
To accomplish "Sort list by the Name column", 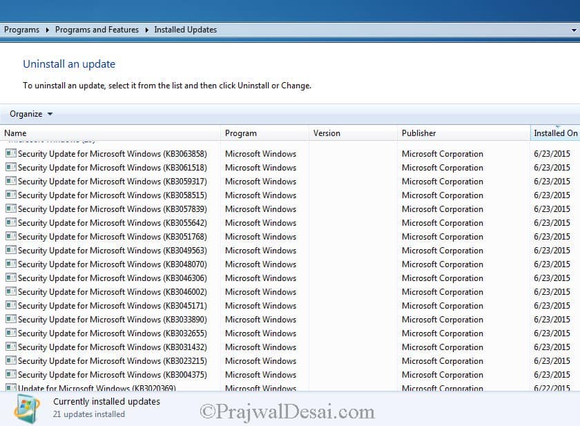I will click(110, 133).
